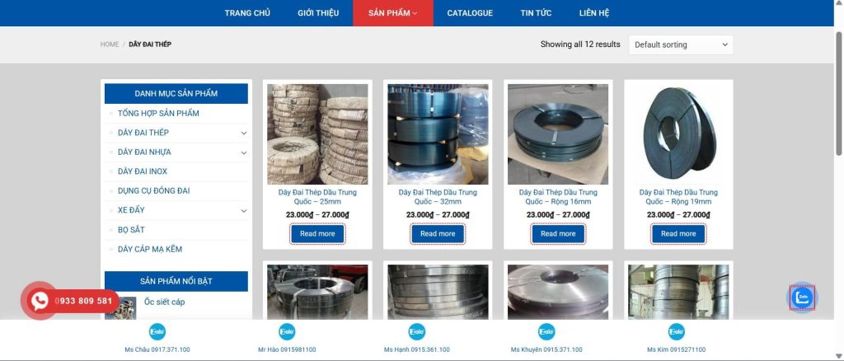
Task: Click the Zalo icon above Ms Hạnh
Action: click(x=416, y=332)
